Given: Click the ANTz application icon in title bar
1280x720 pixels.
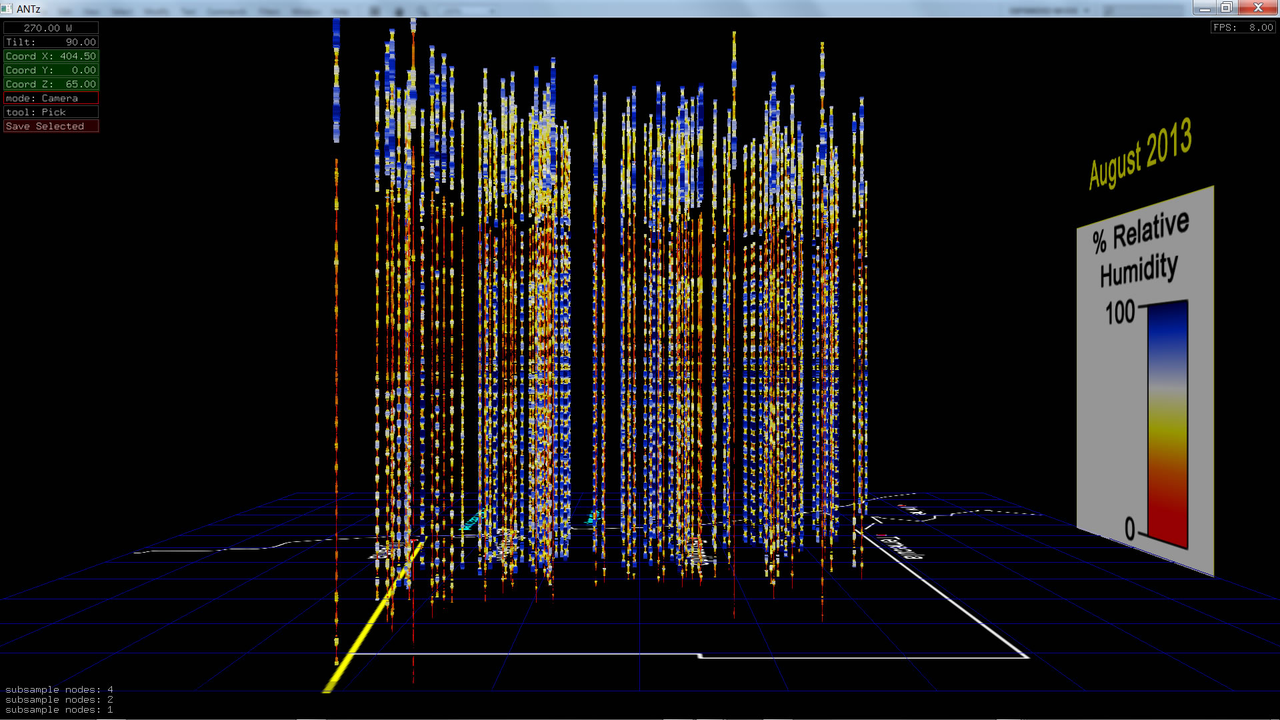Looking at the screenshot, I should [x=7, y=9].
